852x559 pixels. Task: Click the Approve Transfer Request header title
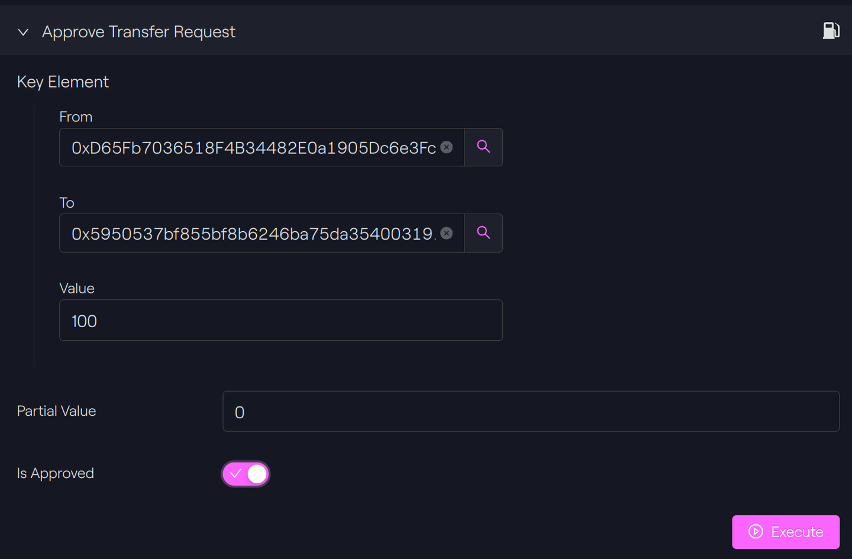[x=138, y=32]
